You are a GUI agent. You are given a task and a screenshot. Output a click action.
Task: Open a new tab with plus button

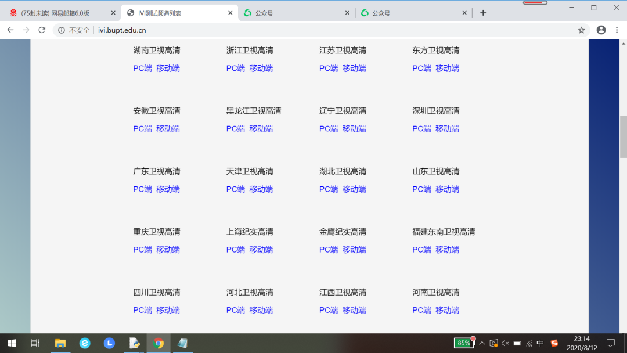click(483, 13)
